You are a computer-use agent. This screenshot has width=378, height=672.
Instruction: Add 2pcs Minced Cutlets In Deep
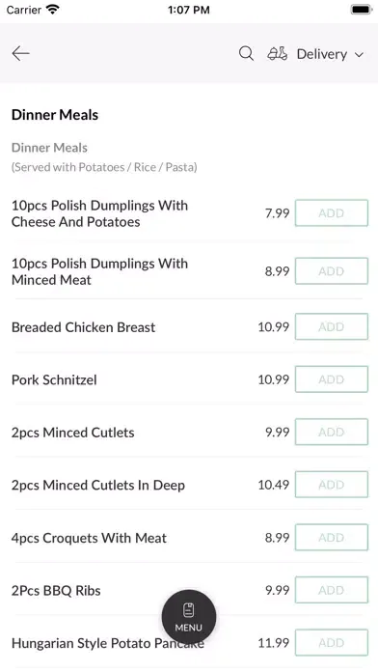(x=332, y=485)
